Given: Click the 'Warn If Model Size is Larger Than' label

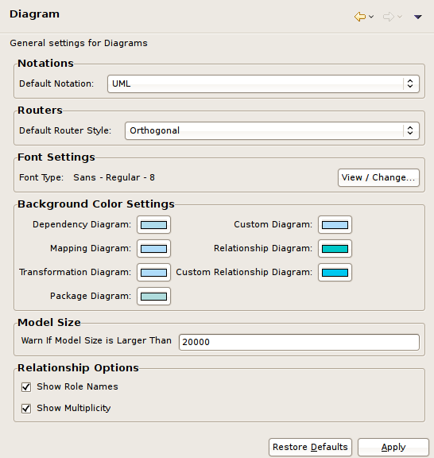Looking at the screenshot, I should pos(96,340).
